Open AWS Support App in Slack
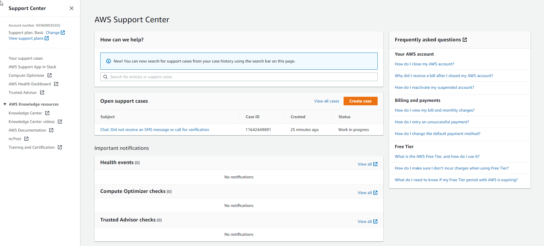Screen dimensions: 544x246 pyautogui.click(x=32, y=67)
